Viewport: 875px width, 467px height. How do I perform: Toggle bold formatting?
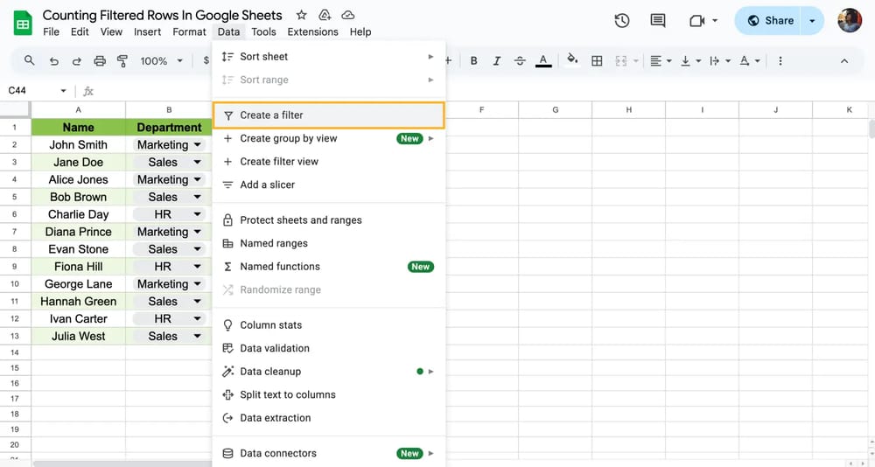click(473, 61)
